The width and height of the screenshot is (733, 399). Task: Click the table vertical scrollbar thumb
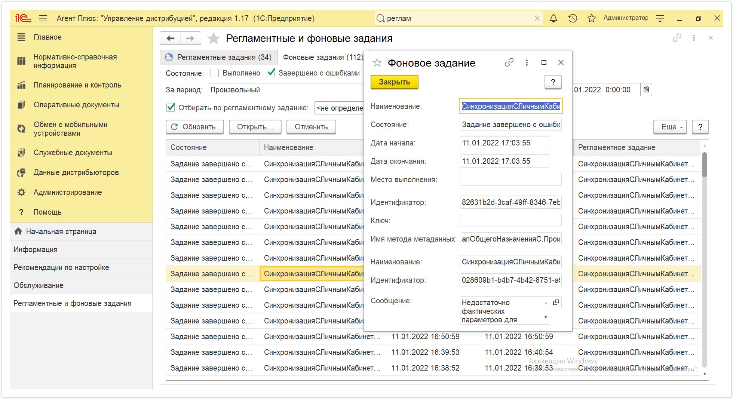point(705,165)
